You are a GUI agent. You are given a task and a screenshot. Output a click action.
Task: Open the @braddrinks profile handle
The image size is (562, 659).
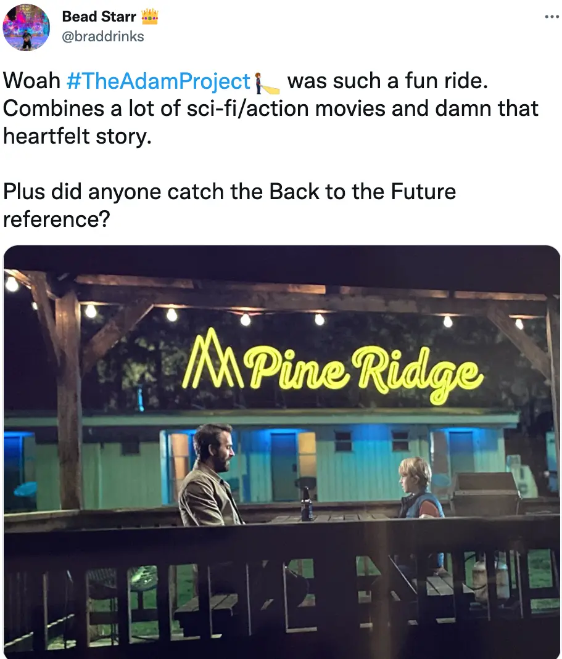103,36
